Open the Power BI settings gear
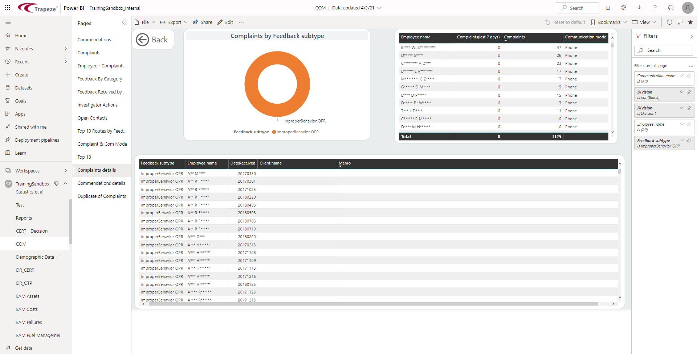The width and height of the screenshot is (697, 354). (x=624, y=8)
